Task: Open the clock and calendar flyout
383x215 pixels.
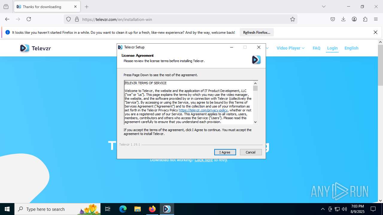Action: pyautogui.click(x=358, y=209)
